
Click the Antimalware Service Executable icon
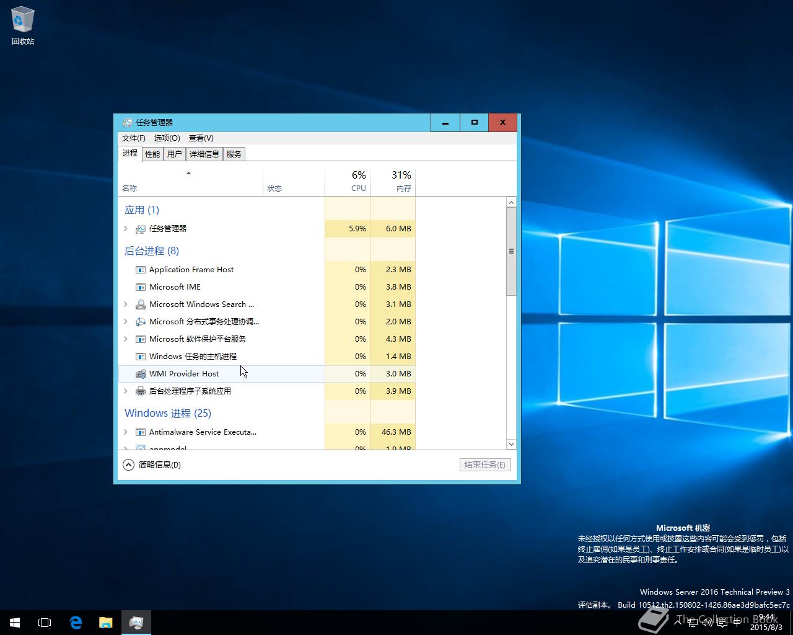pos(141,432)
